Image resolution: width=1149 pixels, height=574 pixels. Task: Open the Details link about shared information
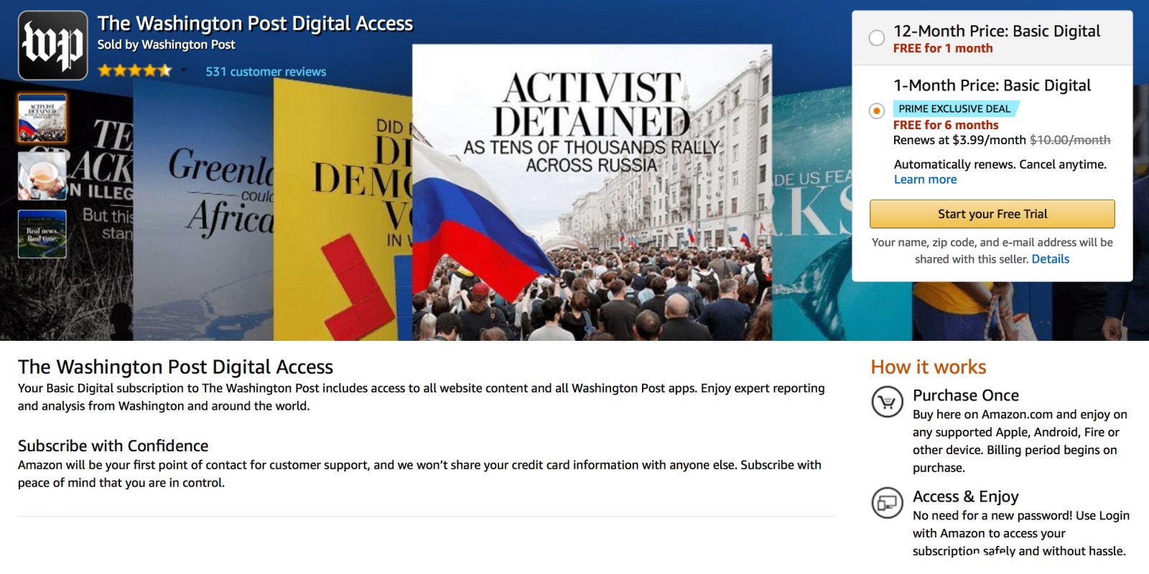[x=1051, y=259]
